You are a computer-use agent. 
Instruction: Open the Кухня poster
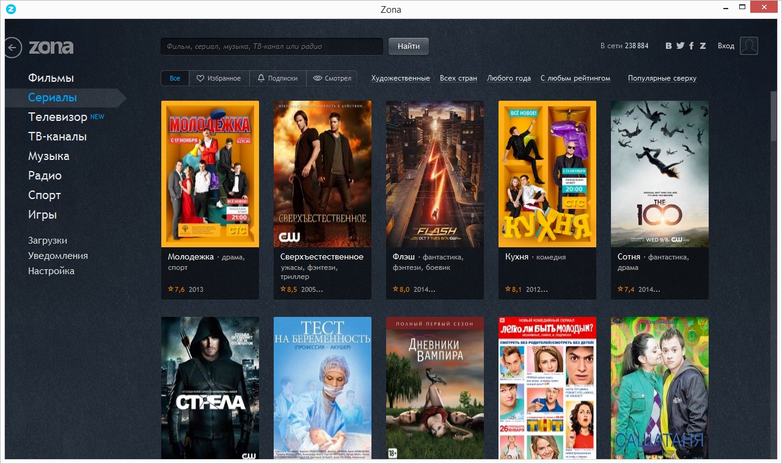547,174
